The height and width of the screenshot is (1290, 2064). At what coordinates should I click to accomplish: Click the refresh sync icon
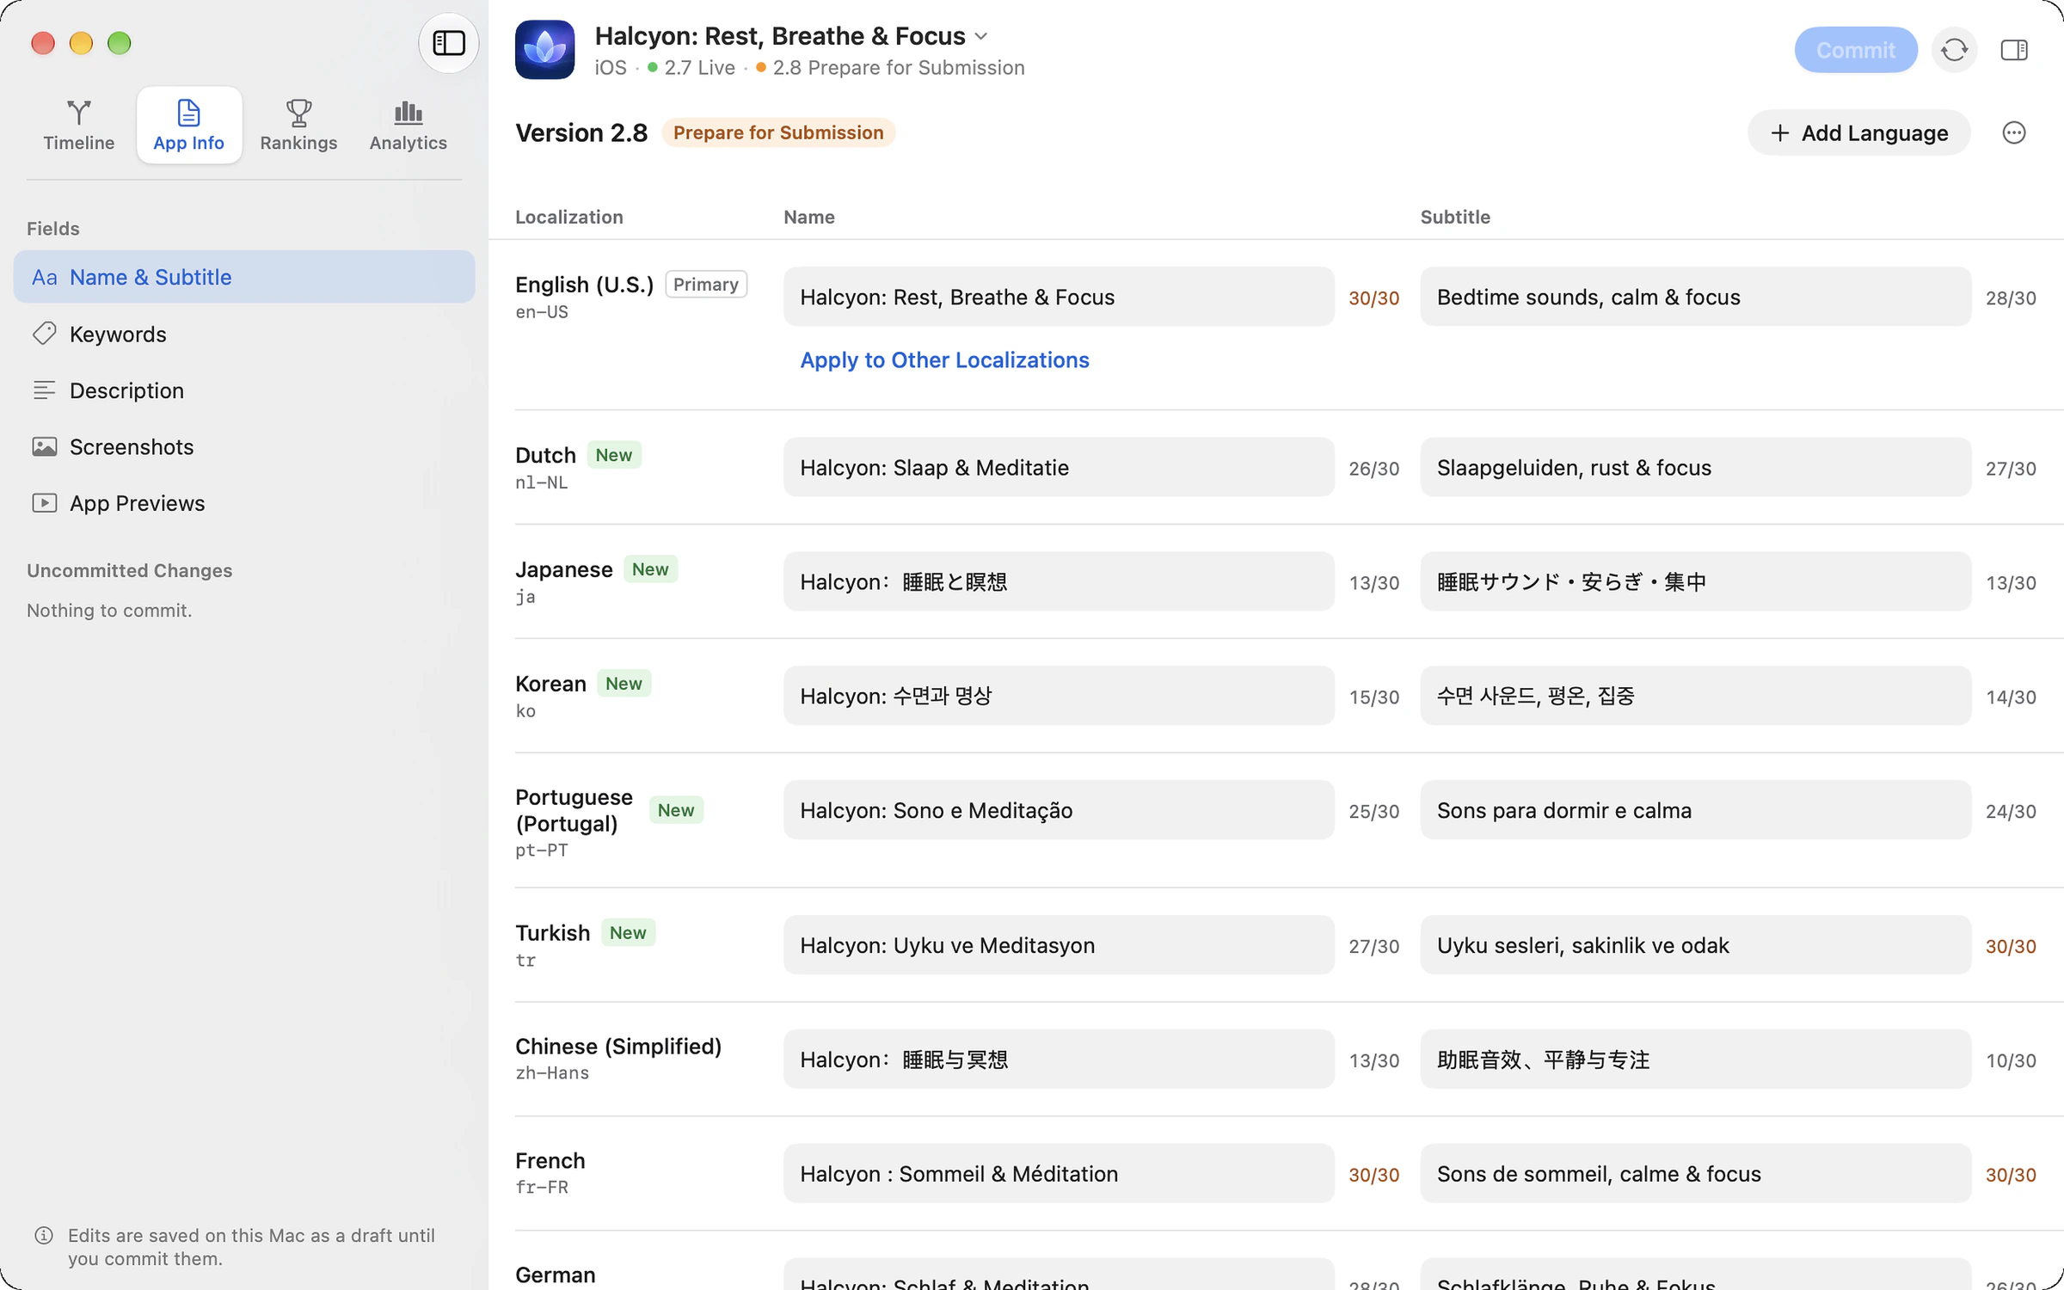[1954, 50]
